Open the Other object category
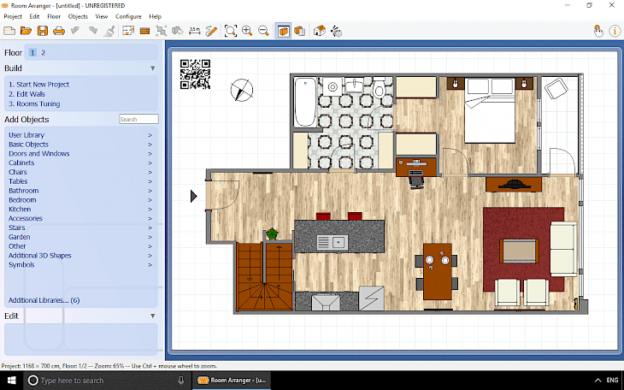The width and height of the screenshot is (624, 390). pos(80,246)
